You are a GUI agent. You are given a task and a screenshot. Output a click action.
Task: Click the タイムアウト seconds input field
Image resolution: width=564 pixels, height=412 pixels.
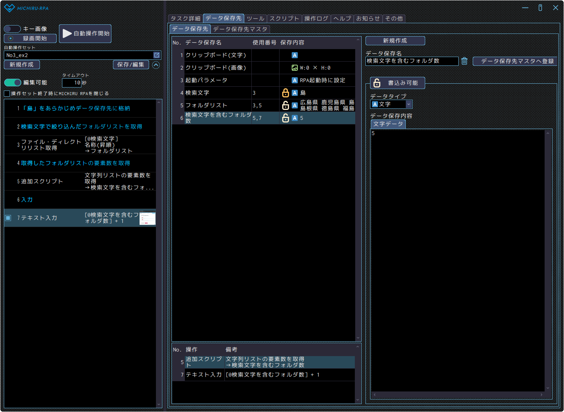tap(71, 83)
